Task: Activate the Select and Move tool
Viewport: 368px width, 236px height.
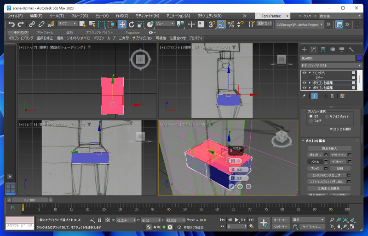Action: pyautogui.click(x=122, y=24)
